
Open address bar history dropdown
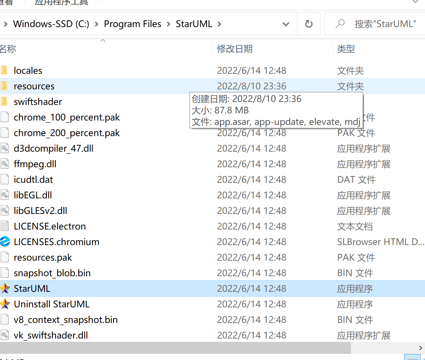(286, 24)
